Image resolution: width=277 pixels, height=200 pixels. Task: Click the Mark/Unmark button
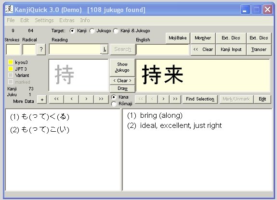point(236,99)
